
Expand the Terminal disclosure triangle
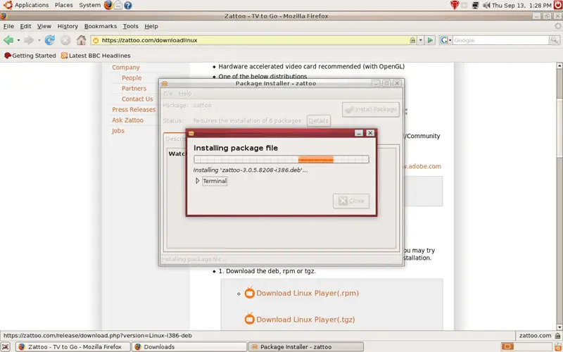coord(197,181)
